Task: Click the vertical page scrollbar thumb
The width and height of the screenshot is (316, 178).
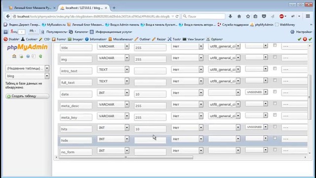Action: tap(310, 97)
